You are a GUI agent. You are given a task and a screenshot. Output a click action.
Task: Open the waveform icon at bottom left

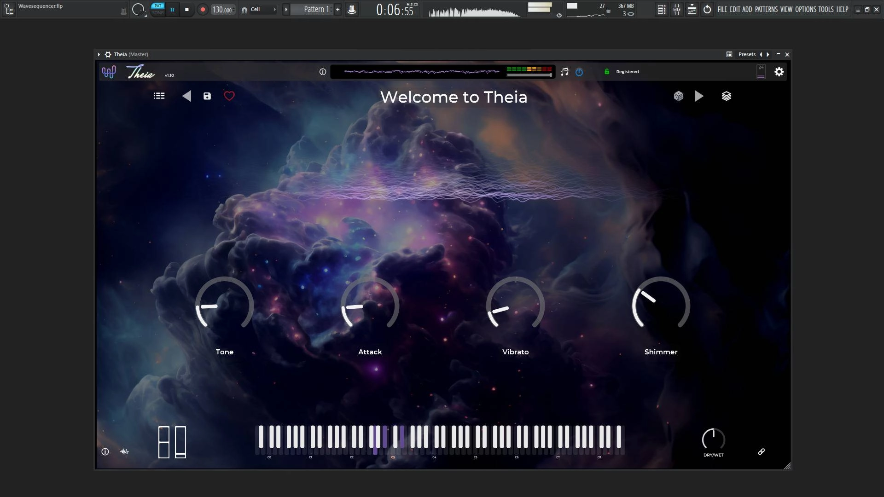pyautogui.click(x=124, y=452)
